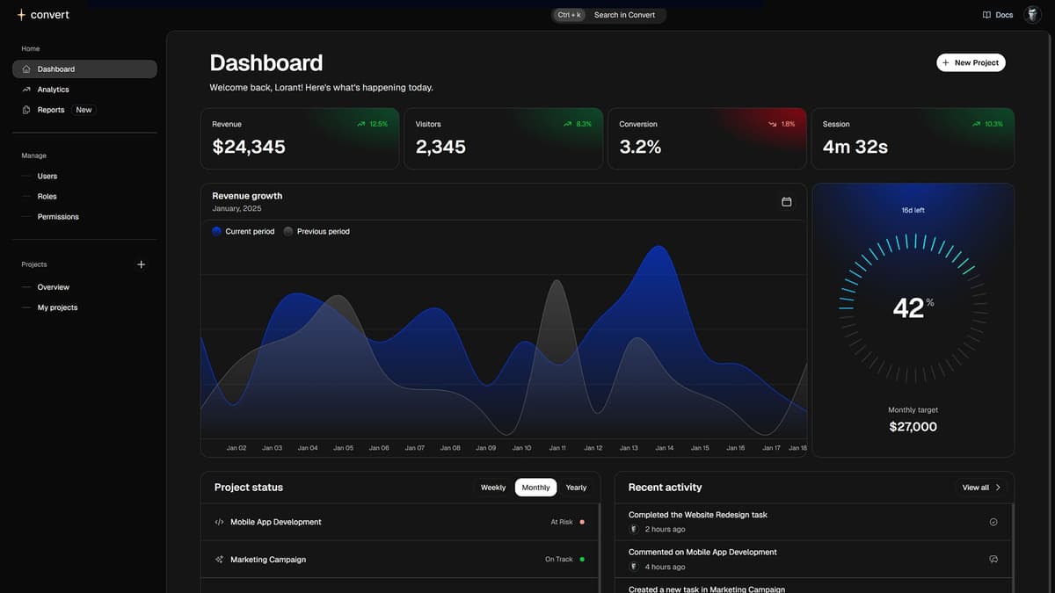The height and width of the screenshot is (593, 1055).
Task: Click the code icon beside Mobile App Development
Action: (x=219, y=521)
